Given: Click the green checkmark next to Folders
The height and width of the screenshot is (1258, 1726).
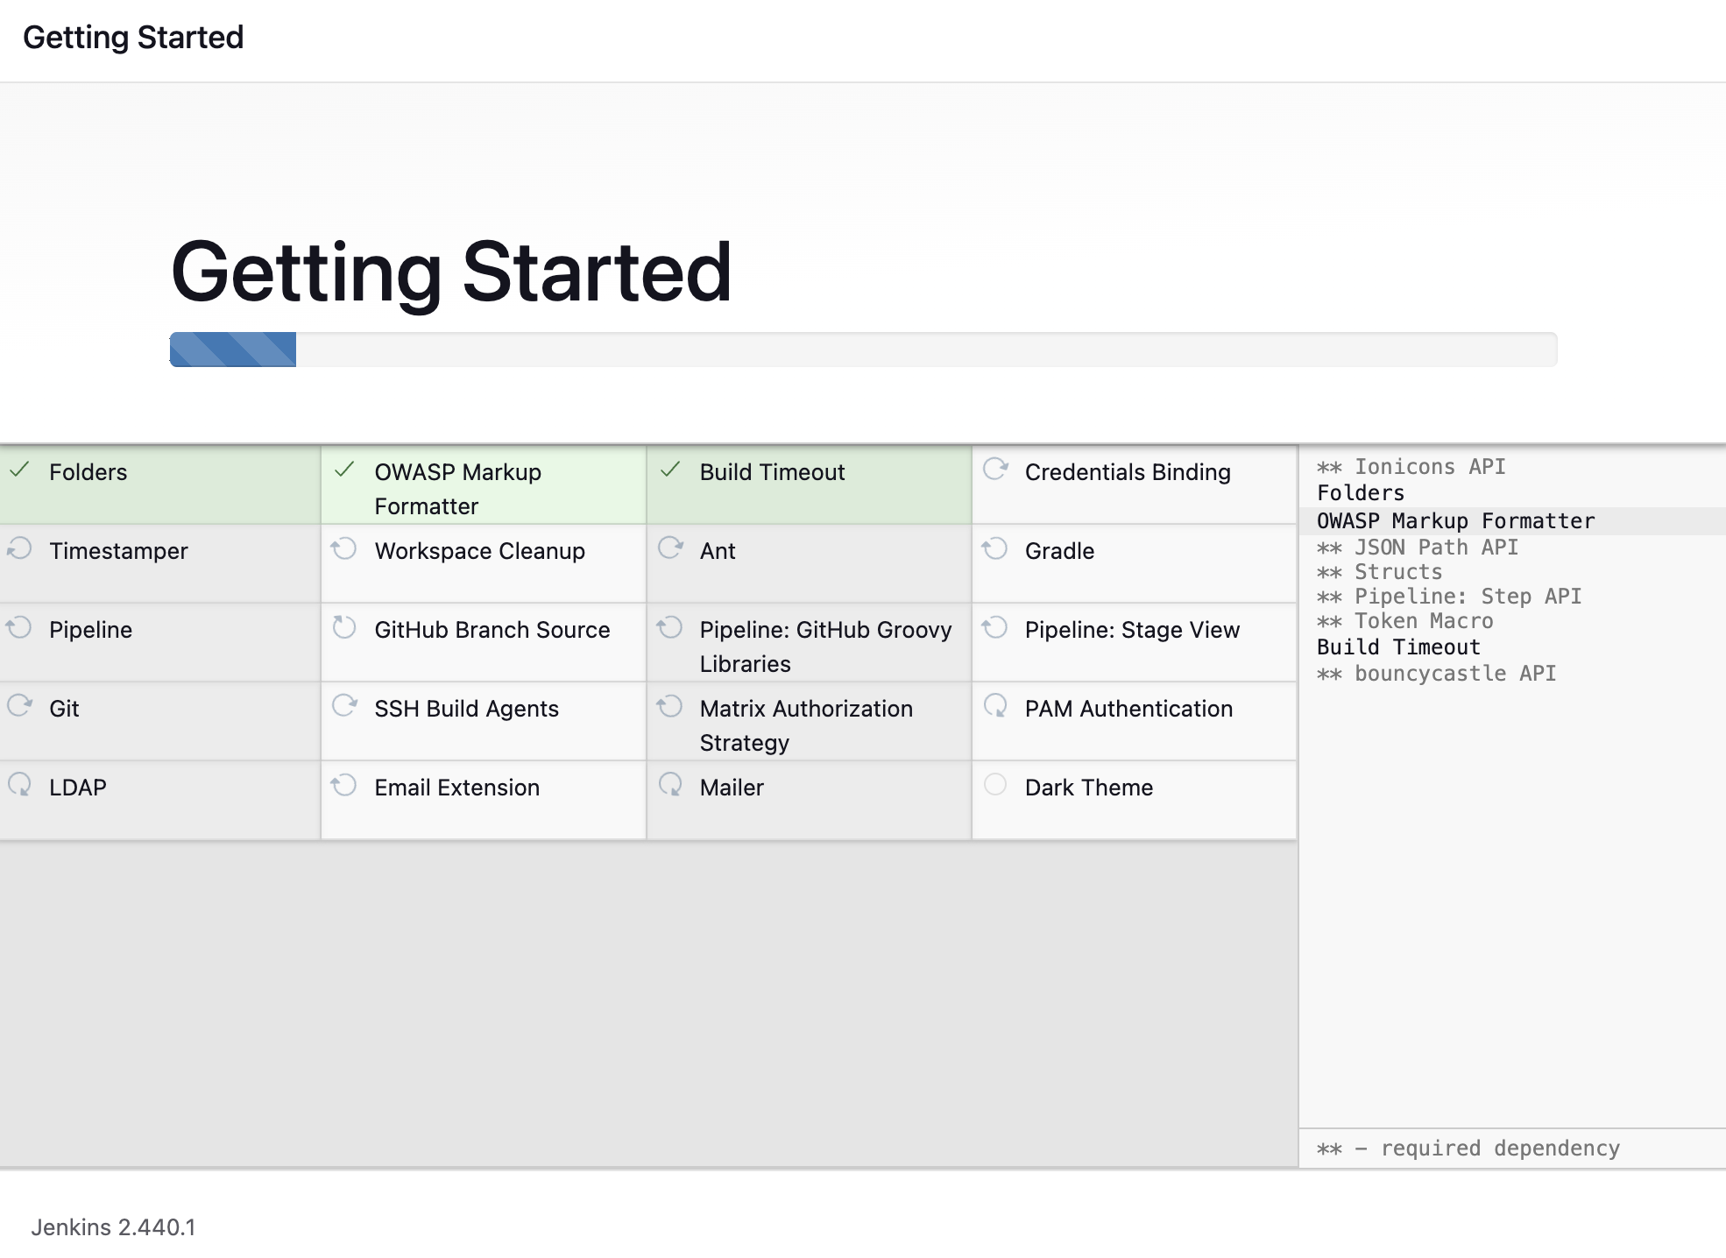Looking at the screenshot, I should click(x=20, y=470).
